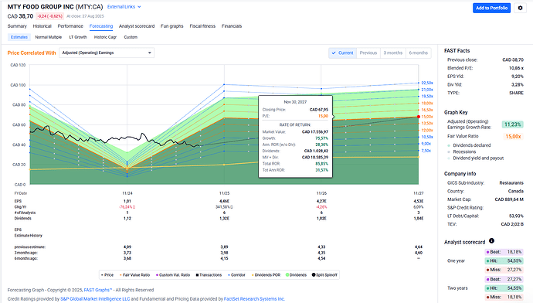The height and width of the screenshot is (303, 533).
Task: Click the Analyst scorecard info icon
Action: click(491, 240)
